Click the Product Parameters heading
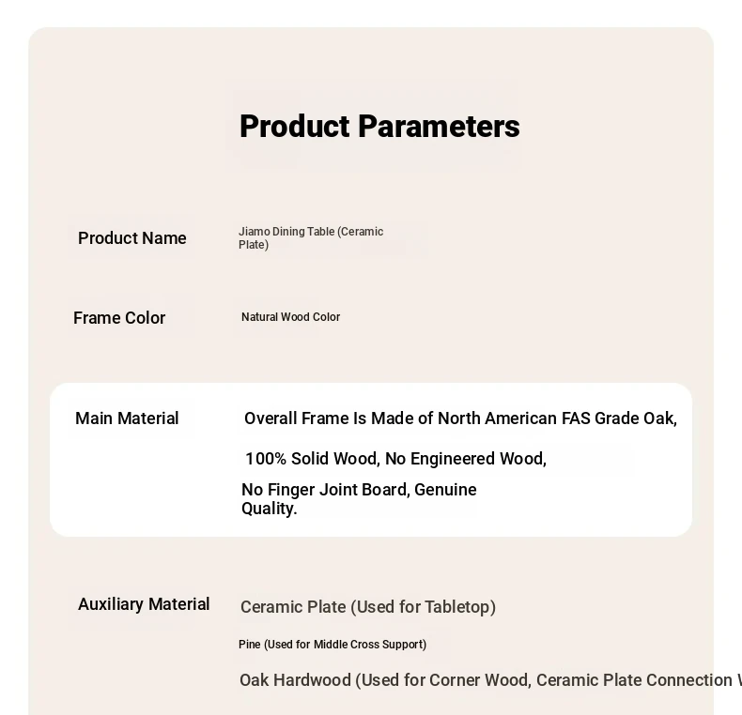Viewport: 742px width, 715px height. 379,127
